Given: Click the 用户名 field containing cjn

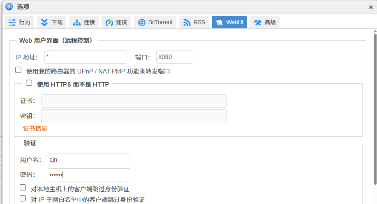Looking at the screenshot, I should click(89, 160).
